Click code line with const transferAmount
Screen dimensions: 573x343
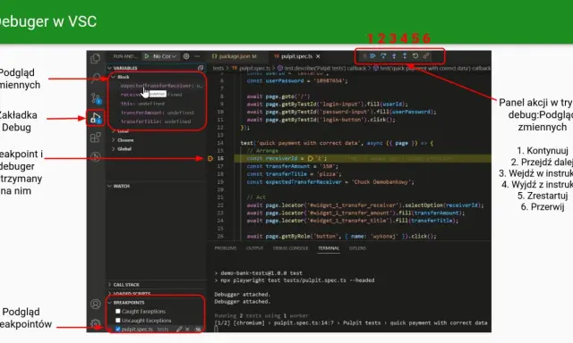[293, 166]
